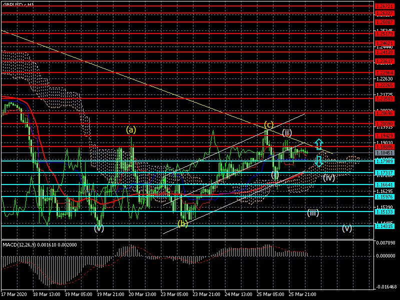Click the white (iv) wave label
This screenshot has height=300, width=400.
pyautogui.click(x=329, y=177)
